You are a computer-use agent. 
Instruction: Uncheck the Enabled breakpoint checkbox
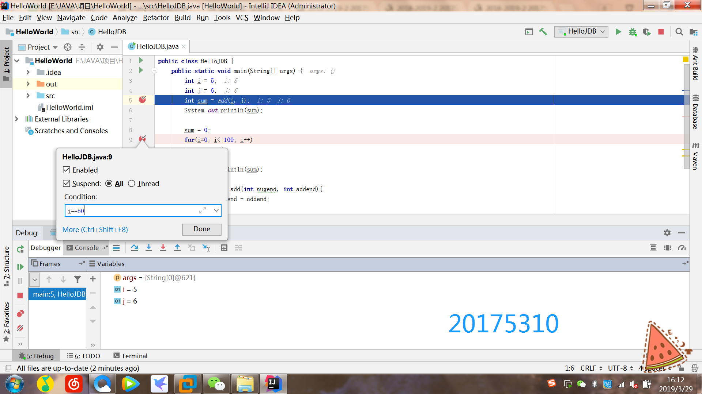[x=66, y=170]
